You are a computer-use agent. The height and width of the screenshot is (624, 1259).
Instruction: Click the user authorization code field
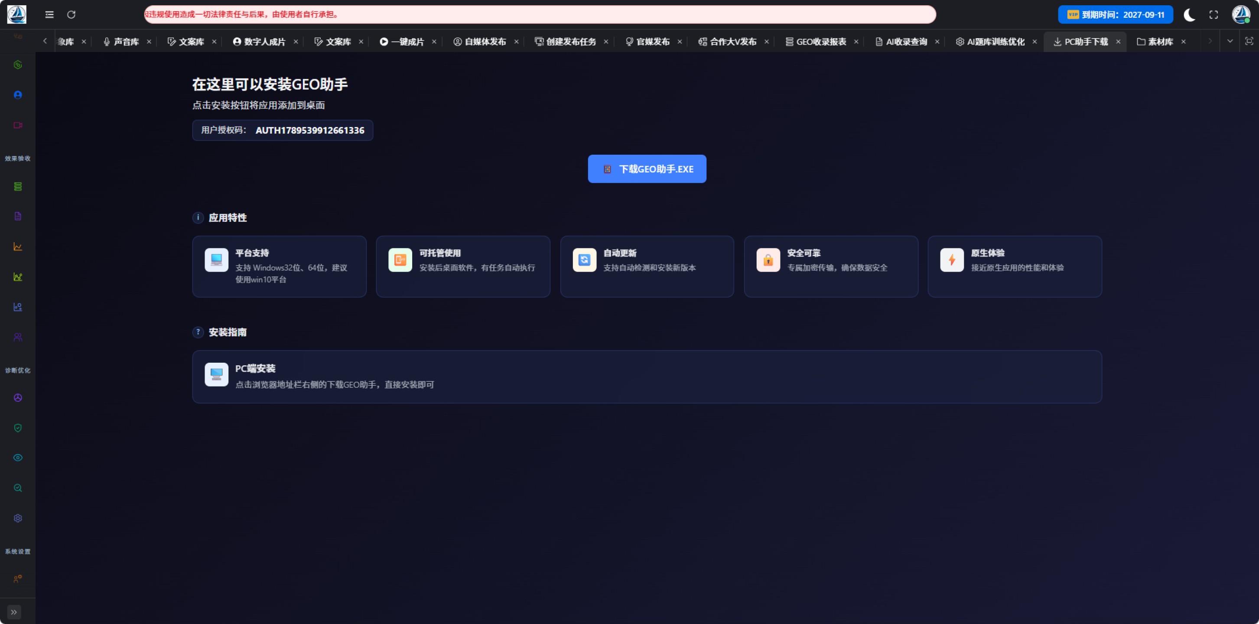click(x=283, y=130)
